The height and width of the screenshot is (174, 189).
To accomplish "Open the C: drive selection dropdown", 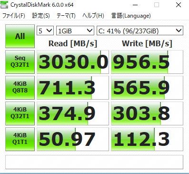I will pyautogui.click(x=140, y=31).
